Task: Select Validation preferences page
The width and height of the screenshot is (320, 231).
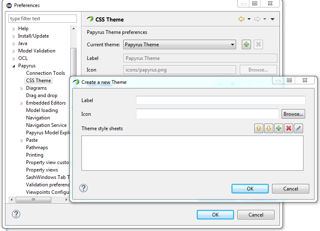Action: [48, 185]
